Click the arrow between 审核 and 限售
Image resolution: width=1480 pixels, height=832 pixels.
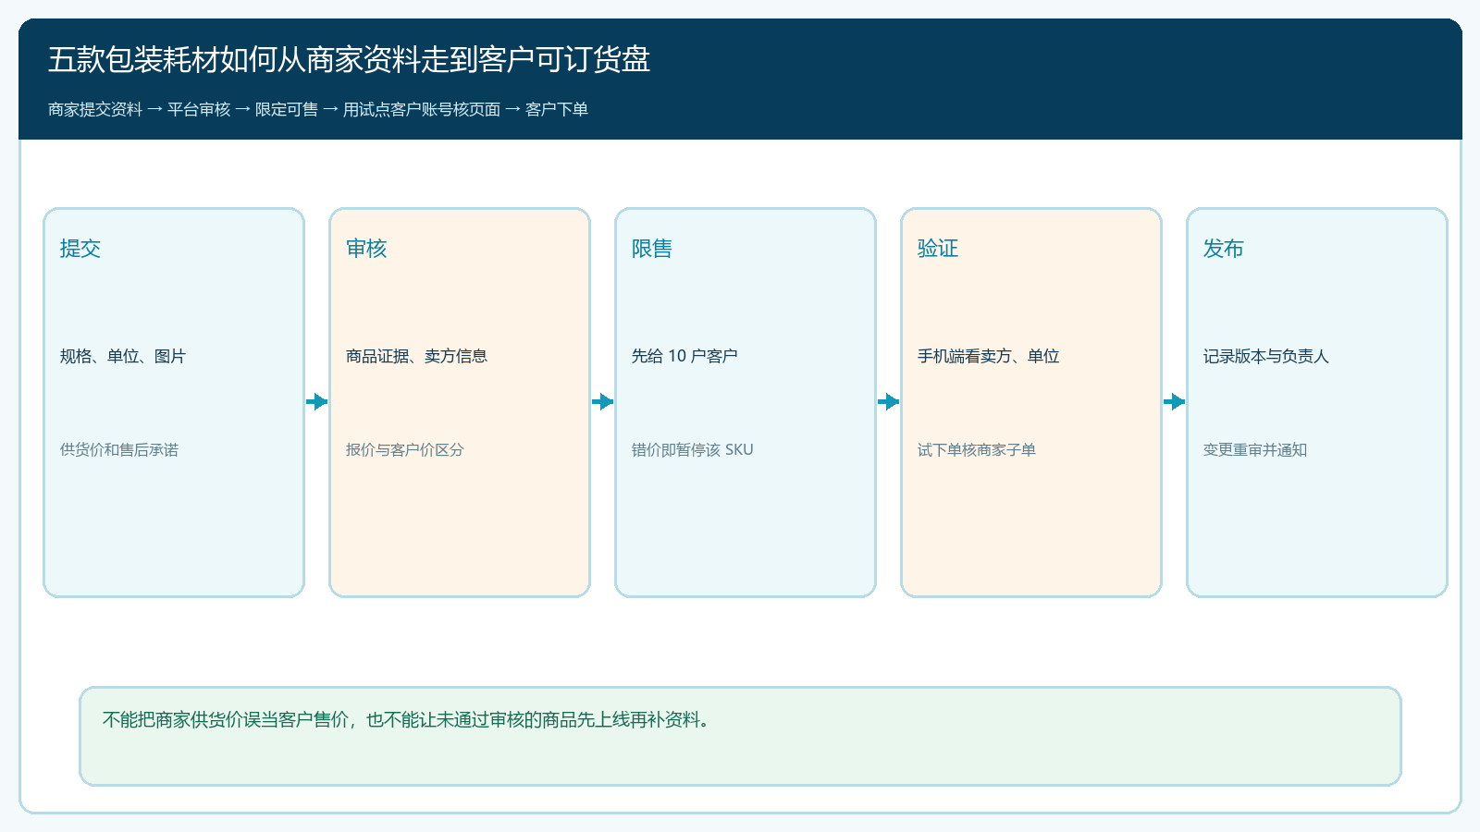[x=602, y=401]
